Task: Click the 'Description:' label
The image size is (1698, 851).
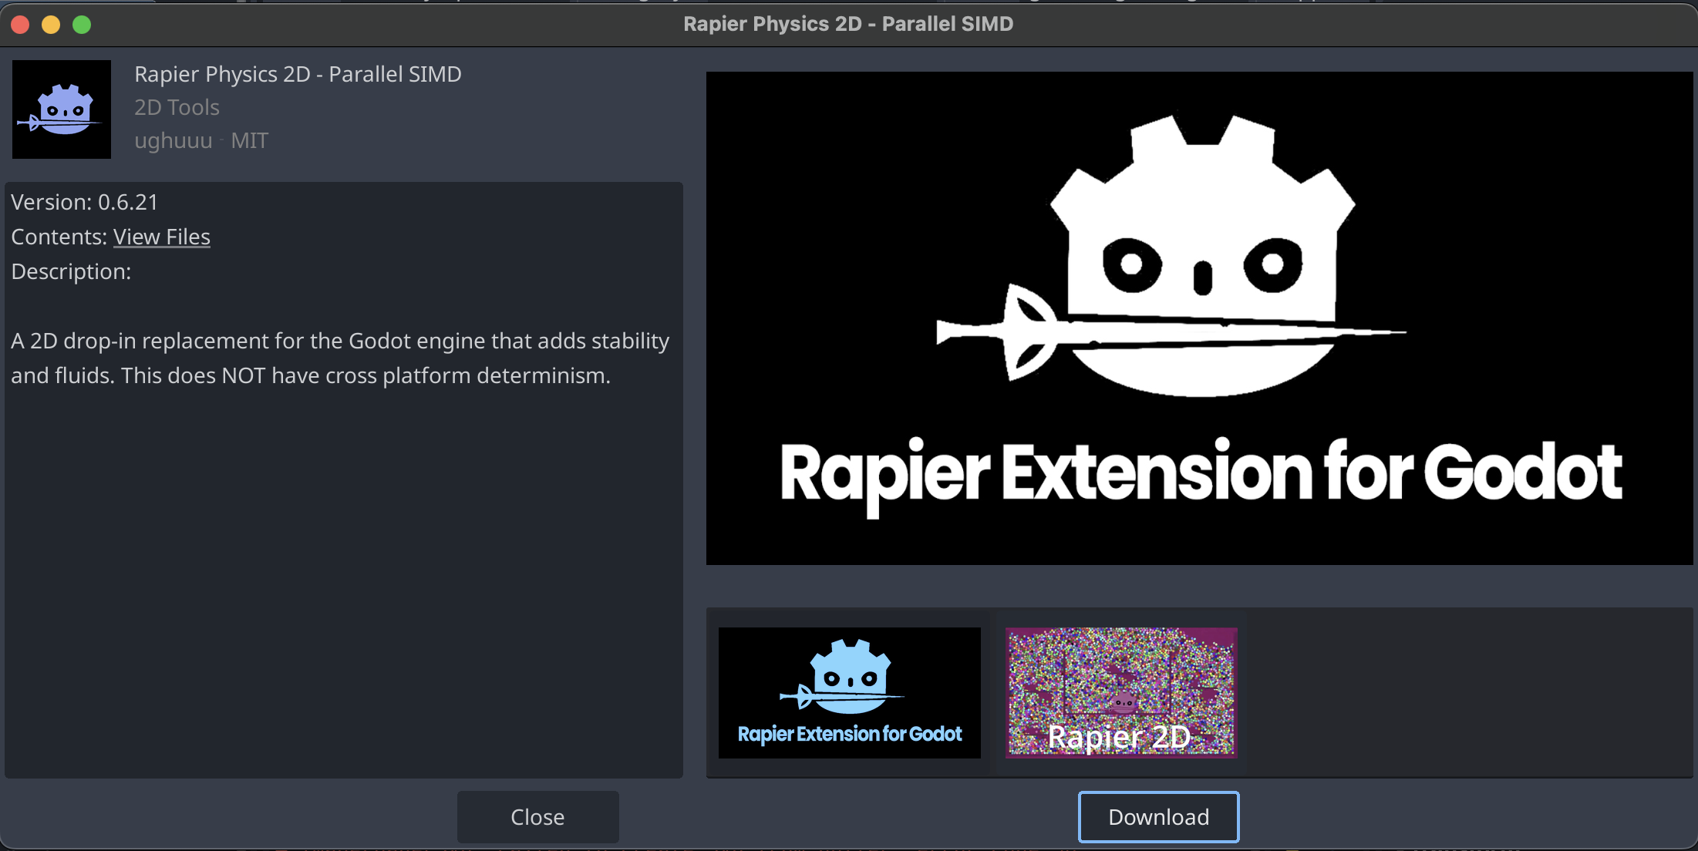Action: click(71, 271)
